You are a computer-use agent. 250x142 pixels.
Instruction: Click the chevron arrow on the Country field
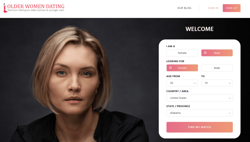230,98
